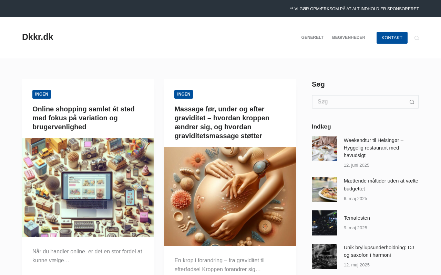The height and width of the screenshot is (275, 441).
Task: Open the Helsingør restaurant post thumbnail
Action: (324, 149)
